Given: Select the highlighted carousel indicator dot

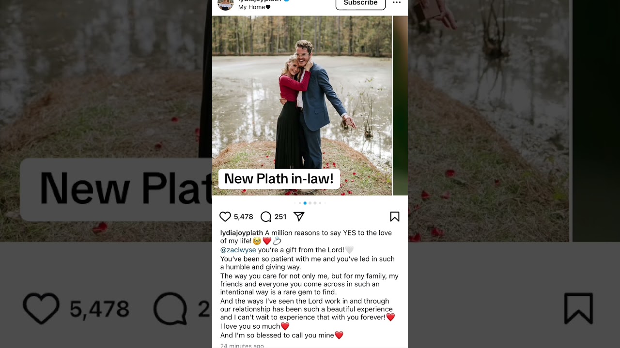Looking at the screenshot, I should click(x=305, y=203).
